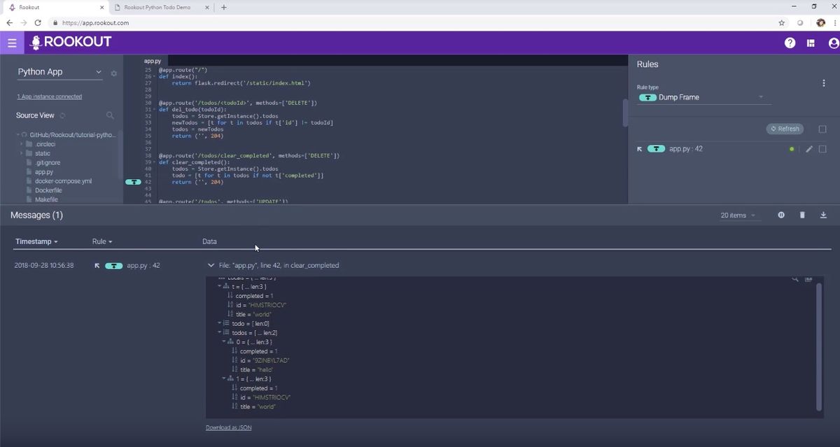Click the id = "9ZINEYL7AD" value
Image resolution: width=840 pixels, height=447 pixels.
click(264, 360)
